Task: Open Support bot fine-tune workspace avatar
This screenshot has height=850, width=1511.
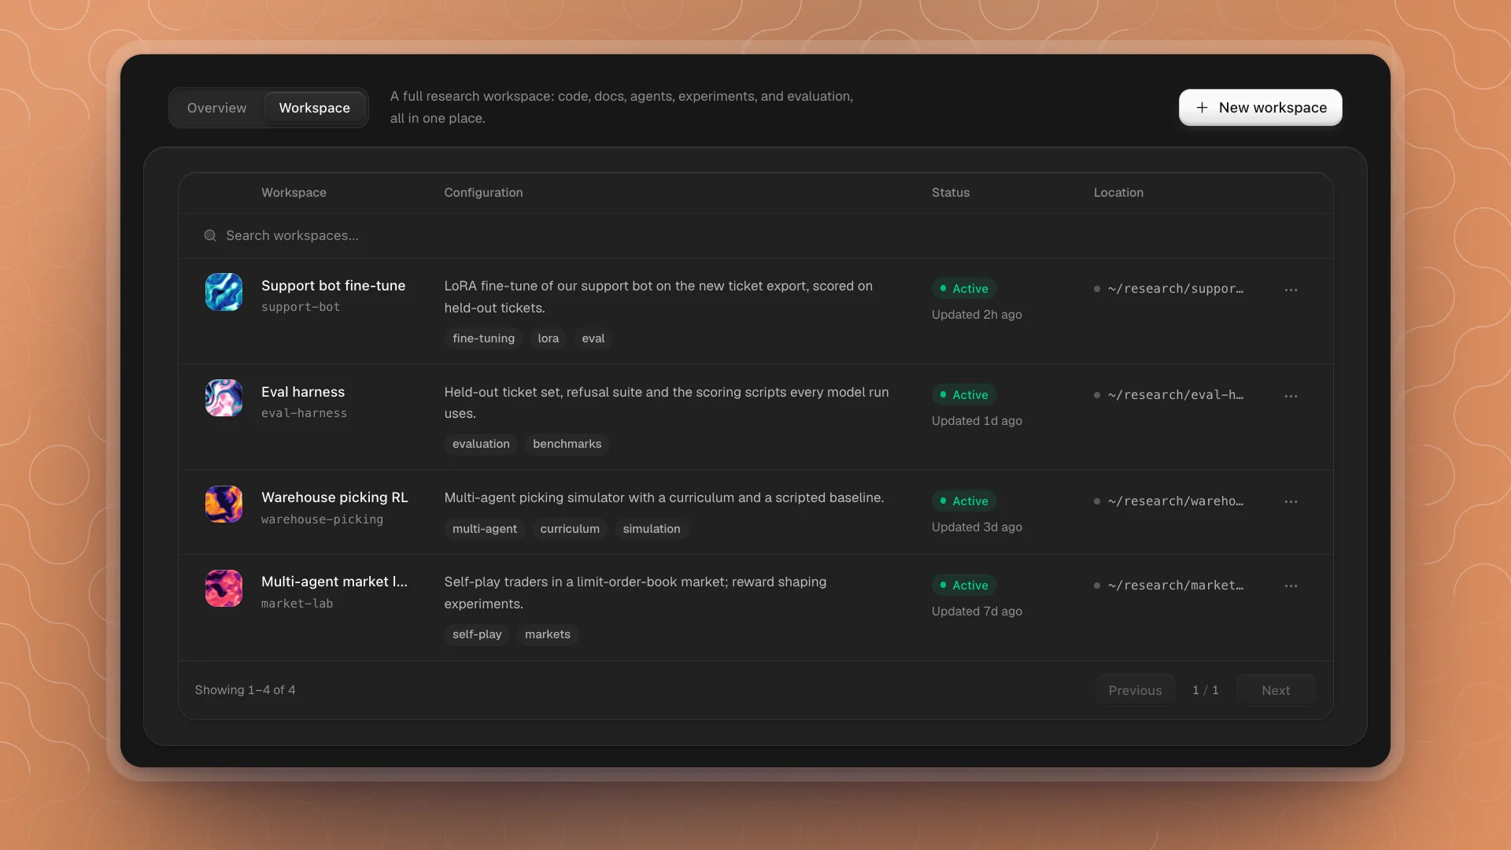Action: (x=224, y=292)
